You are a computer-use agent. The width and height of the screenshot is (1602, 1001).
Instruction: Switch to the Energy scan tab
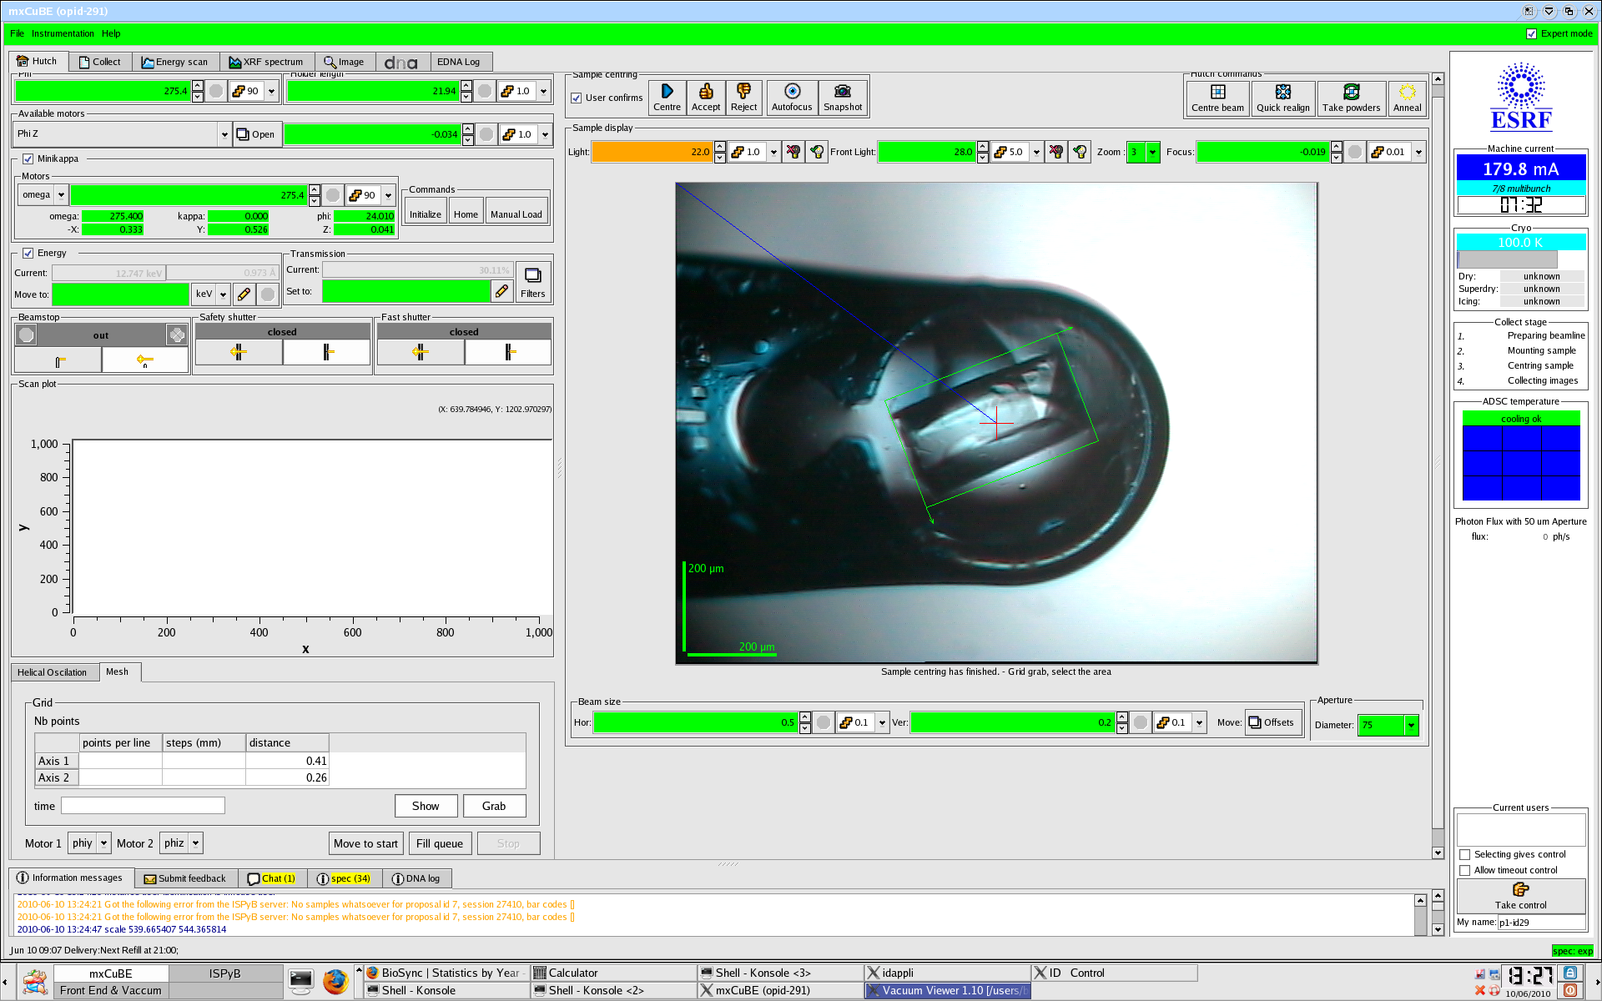click(176, 61)
